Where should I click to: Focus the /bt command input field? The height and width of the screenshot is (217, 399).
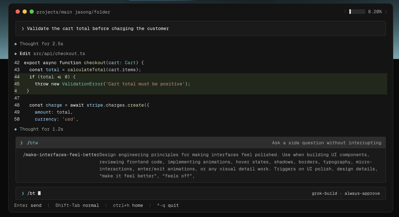(x=201, y=193)
